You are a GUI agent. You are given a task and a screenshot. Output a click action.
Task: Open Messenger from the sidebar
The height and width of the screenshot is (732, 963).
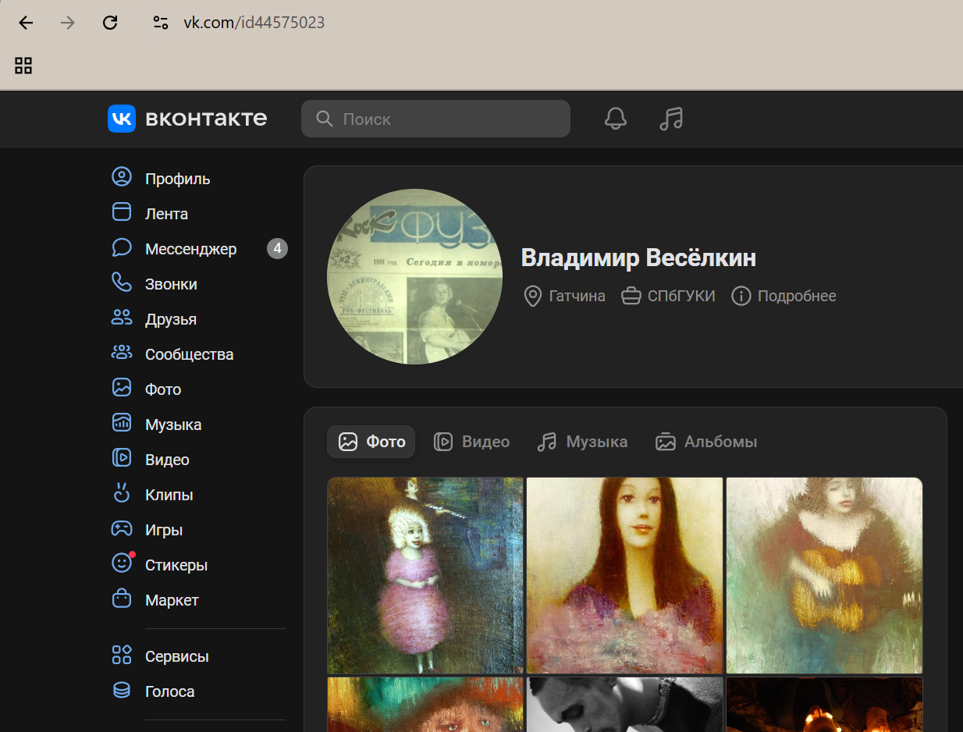(190, 249)
